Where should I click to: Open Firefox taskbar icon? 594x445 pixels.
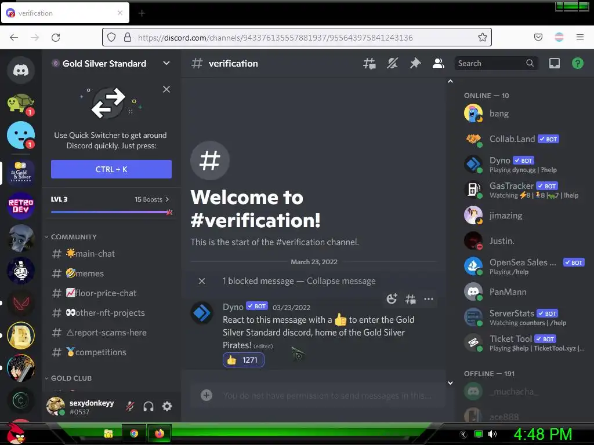160,433
